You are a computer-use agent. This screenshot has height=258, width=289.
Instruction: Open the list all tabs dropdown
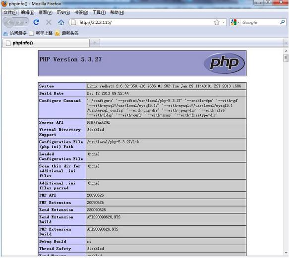[x=286, y=43]
